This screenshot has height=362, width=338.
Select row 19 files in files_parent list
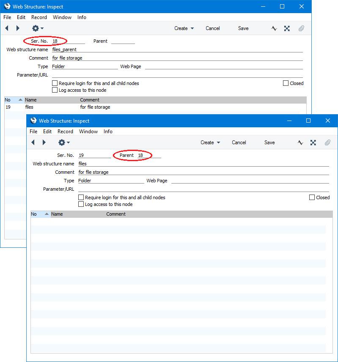click(x=30, y=107)
